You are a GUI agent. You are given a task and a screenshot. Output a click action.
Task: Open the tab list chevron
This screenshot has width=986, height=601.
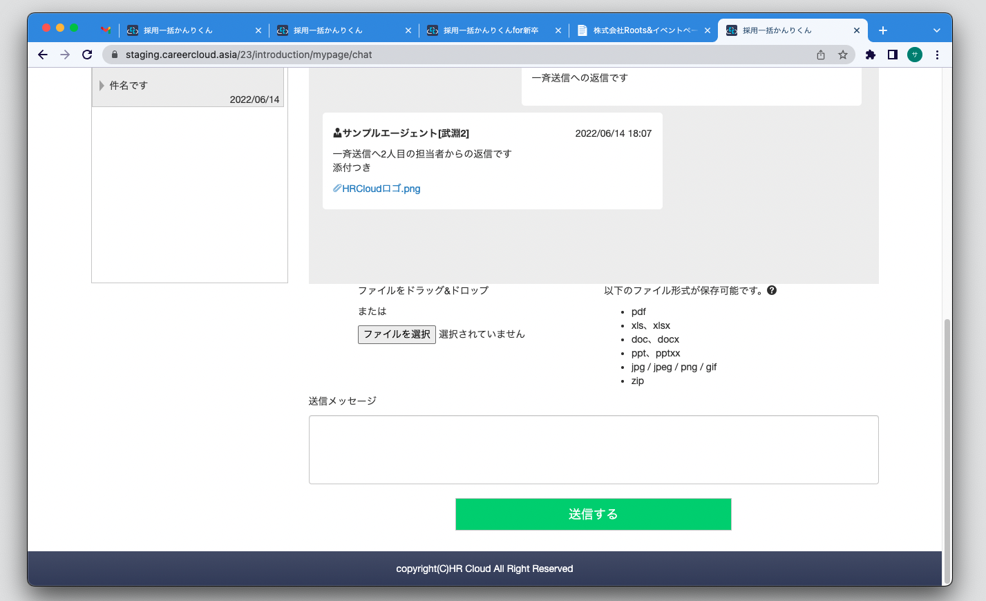(x=936, y=30)
